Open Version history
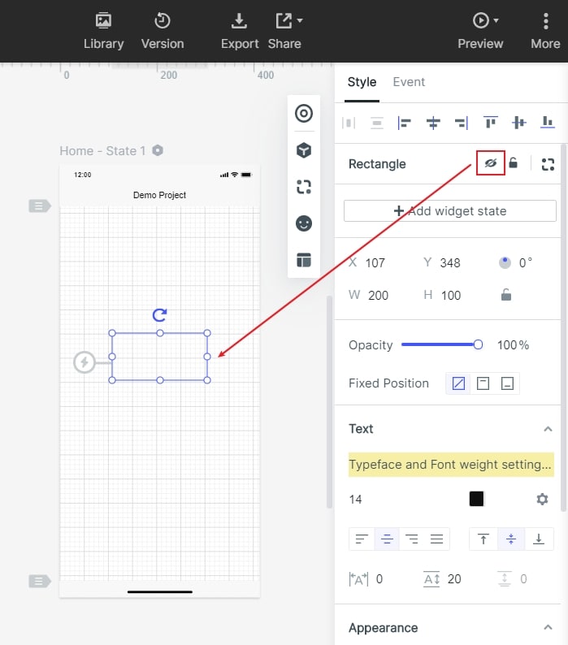 tap(163, 31)
